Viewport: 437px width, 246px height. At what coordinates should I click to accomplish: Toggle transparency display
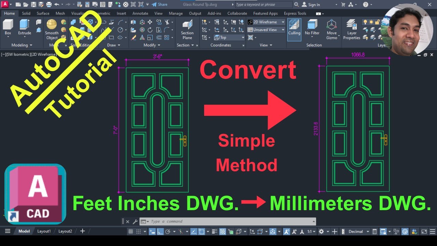click(223, 231)
